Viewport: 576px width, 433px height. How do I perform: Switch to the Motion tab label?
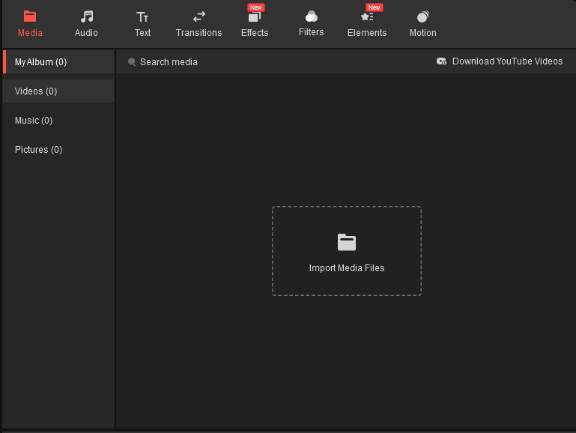click(422, 33)
